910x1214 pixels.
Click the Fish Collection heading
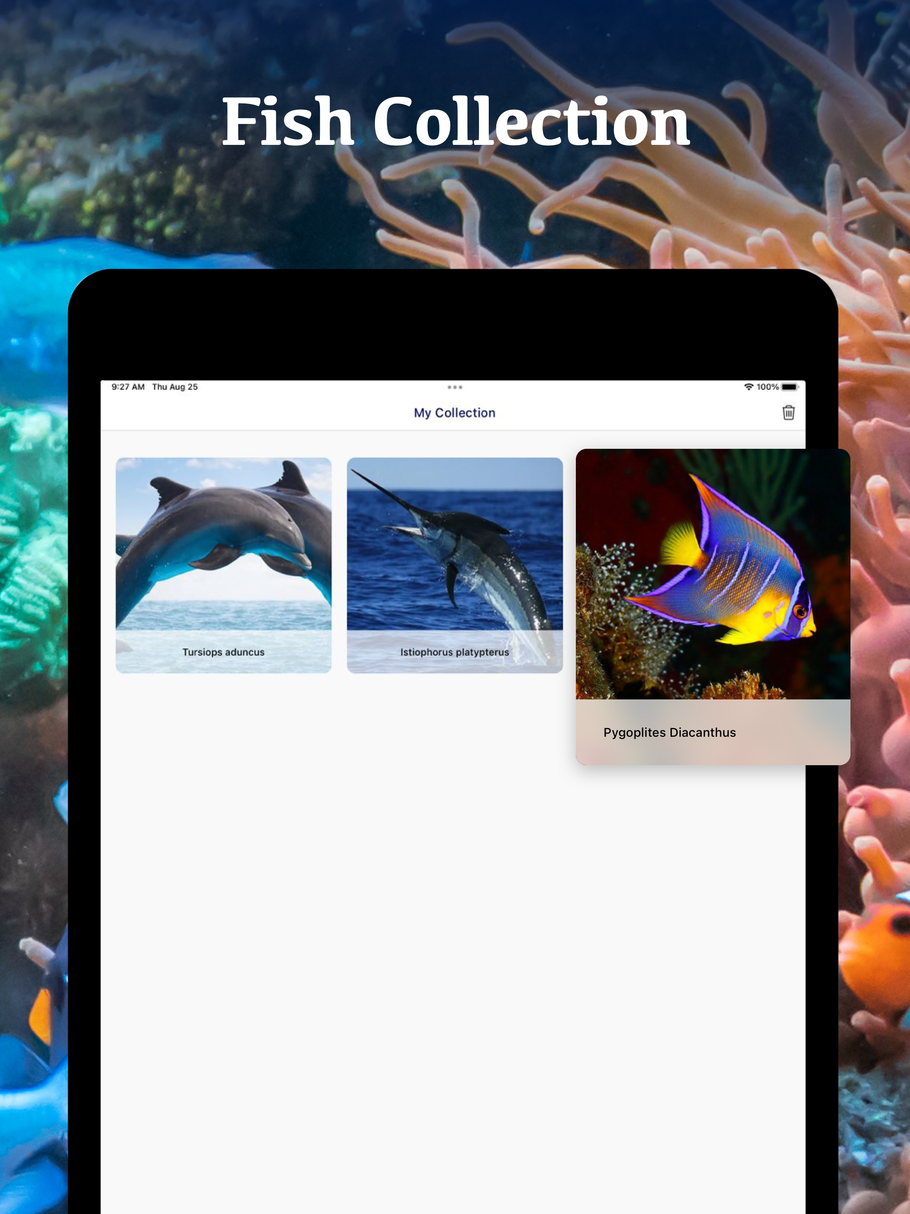(455, 122)
